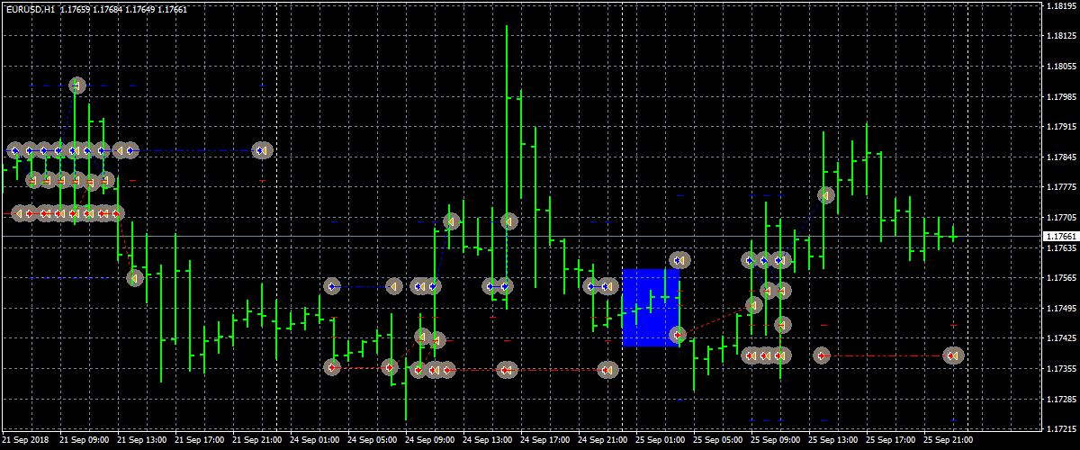The image size is (1080, 450).
Task: Select the red sell arrow at 24 Sep 01:00
Action: [x=332, y=367]
